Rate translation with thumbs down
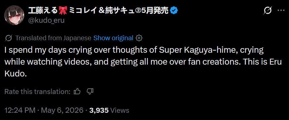The image size is (289, 120). [90, 91]
